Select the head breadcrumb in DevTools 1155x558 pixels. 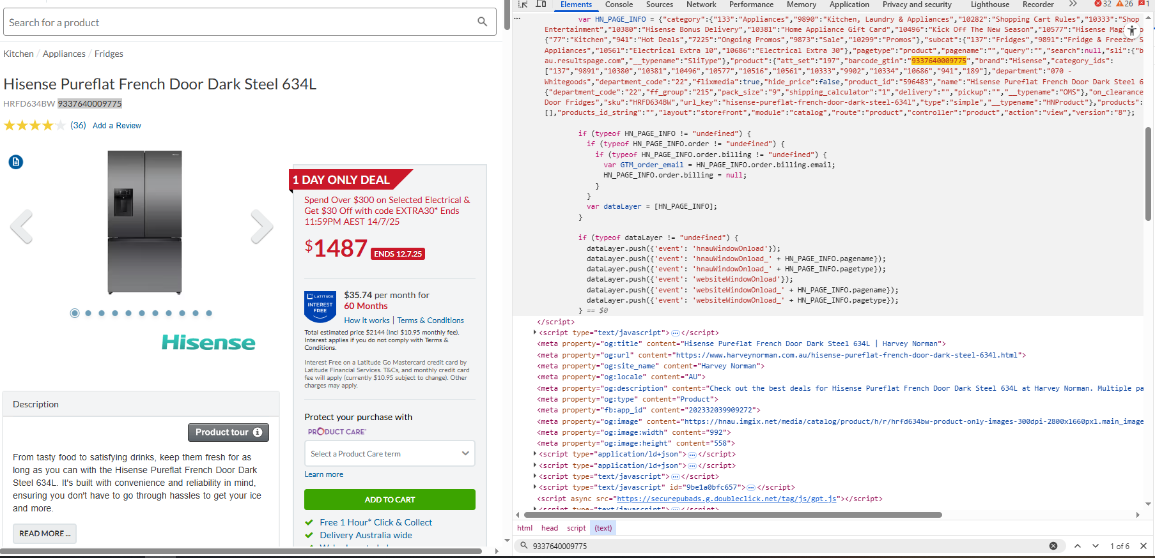click(x=550, y=528)
